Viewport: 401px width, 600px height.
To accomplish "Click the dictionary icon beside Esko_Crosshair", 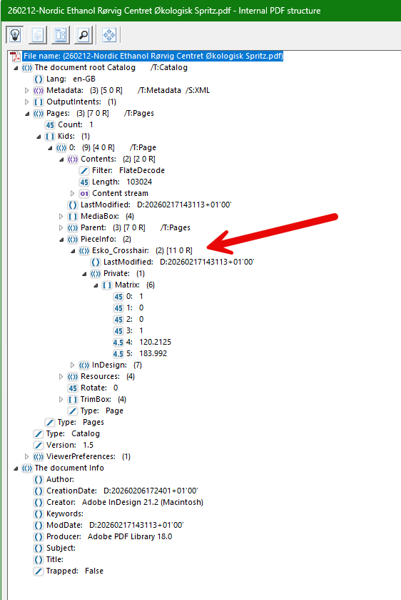I will (x=84, y=251).
